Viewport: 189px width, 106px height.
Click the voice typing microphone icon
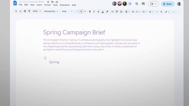coord(45,58)
